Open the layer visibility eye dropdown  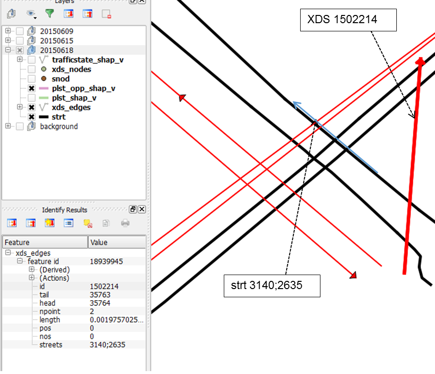[x=32, y=14]
